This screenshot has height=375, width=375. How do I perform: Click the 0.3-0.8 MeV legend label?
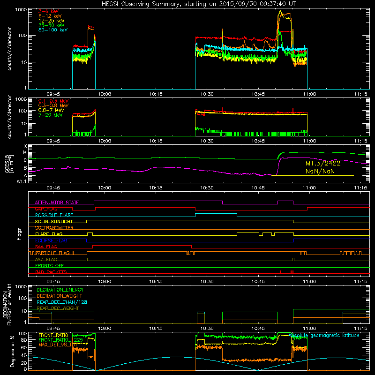point(53,105)
